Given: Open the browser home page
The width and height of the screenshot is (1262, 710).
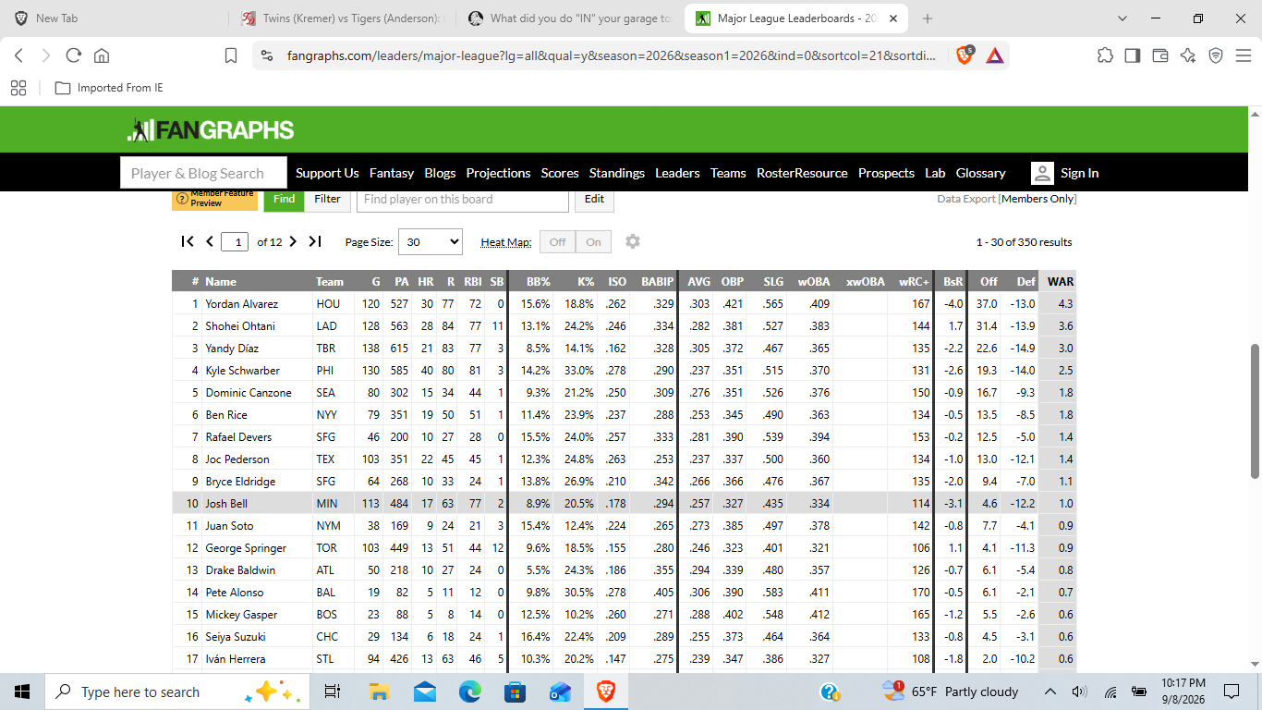Looking at the screenshot, I should pyautogui.click(x=102, y=55).
